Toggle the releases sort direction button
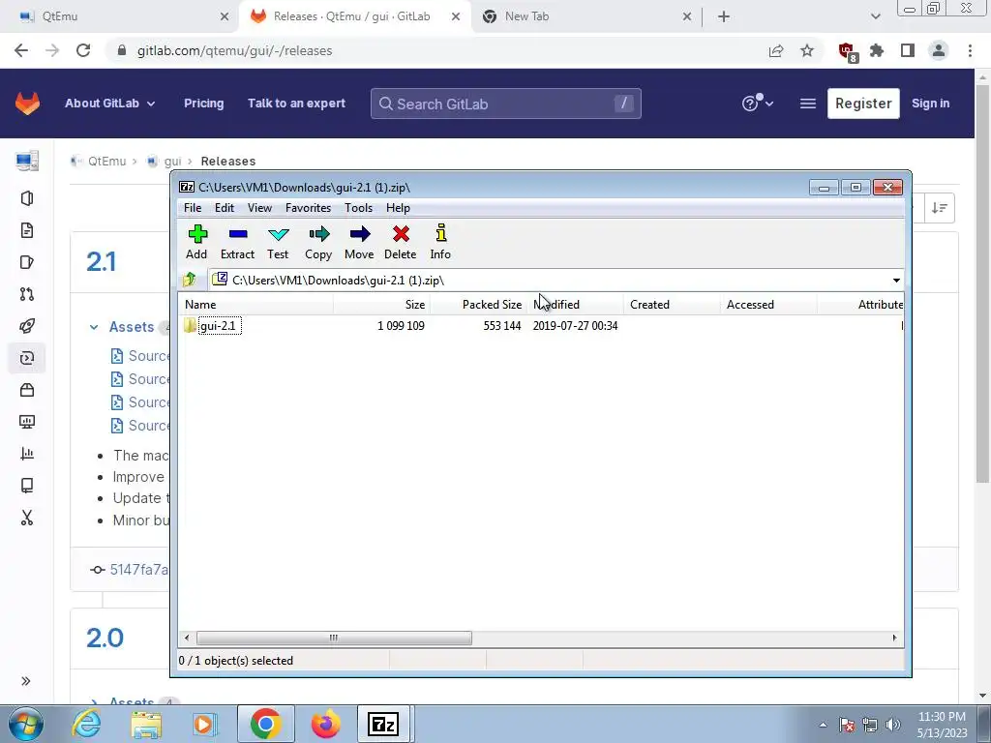Viewport: 991px width, 743px height. (940, 208)
